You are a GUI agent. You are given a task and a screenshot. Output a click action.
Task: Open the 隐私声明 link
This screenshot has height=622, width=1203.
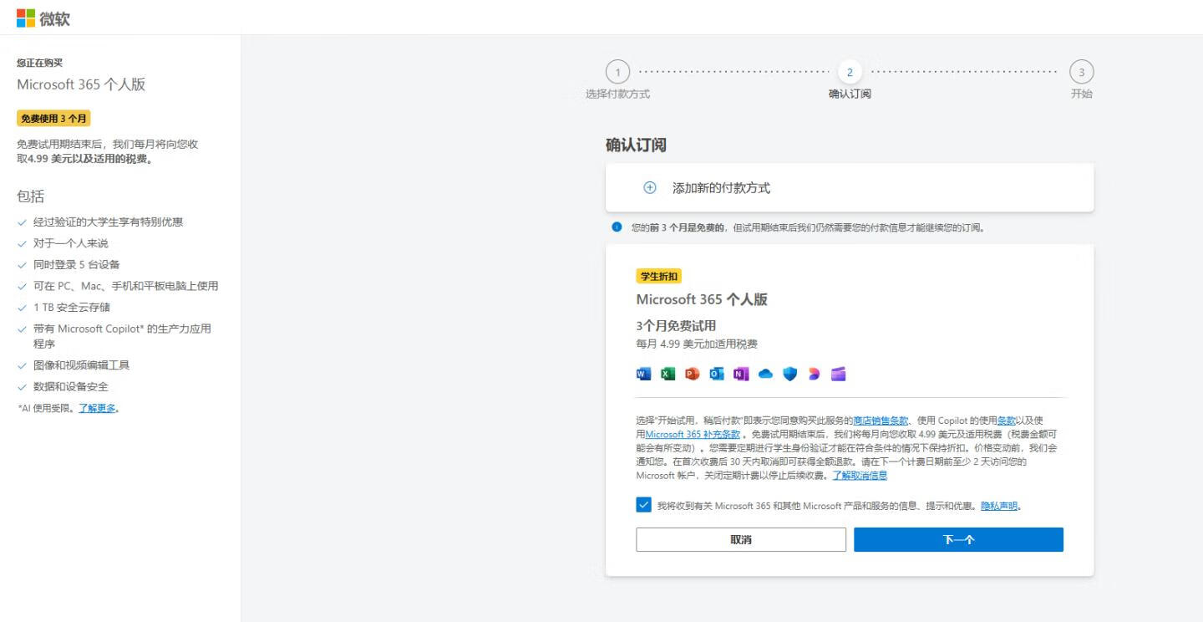(999, 506)
